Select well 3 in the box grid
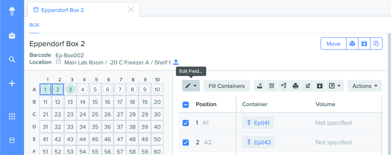Screen dimensions: 391x155 point(70,90)
